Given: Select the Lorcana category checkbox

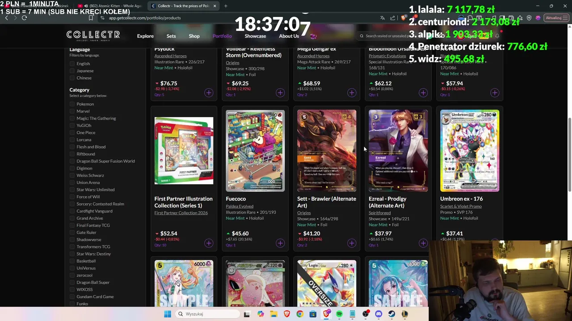Looking at the screenshot, I should coord(72,140).
